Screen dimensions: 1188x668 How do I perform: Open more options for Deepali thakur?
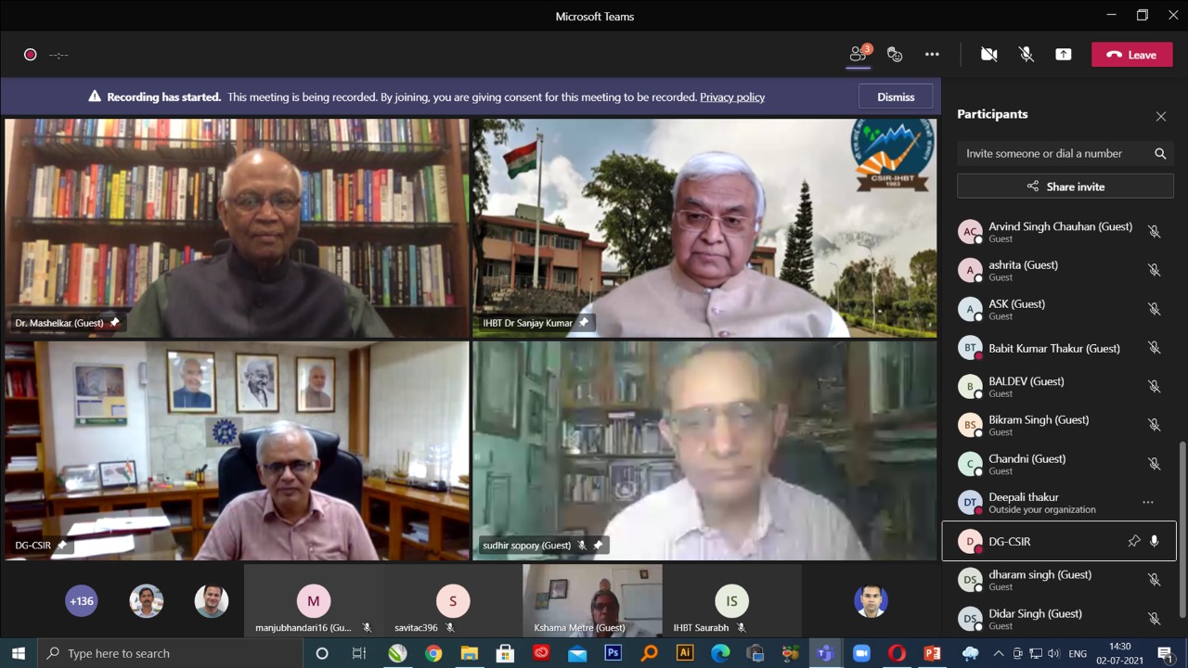pos(1148,502)
